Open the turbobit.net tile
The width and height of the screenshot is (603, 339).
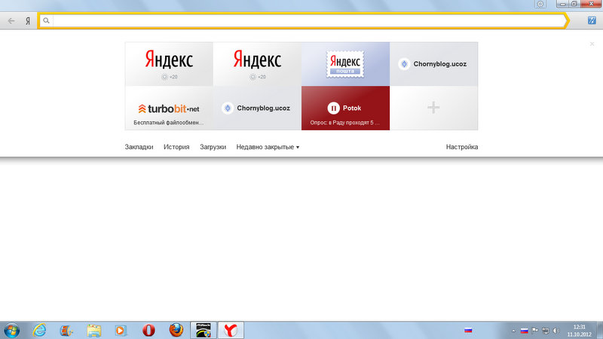169,108
